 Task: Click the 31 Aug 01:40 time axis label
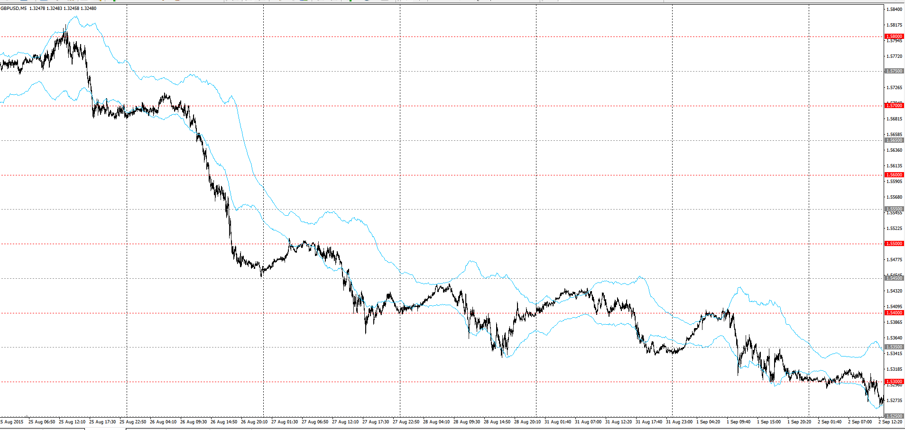tap(558, 422)
